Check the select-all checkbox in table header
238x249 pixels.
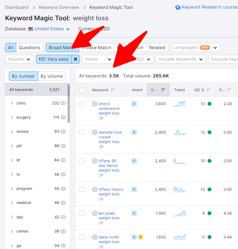82,90
